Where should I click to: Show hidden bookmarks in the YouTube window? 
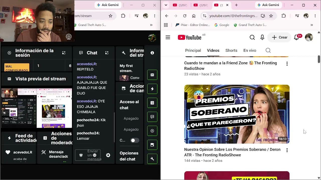pyautogui.click(x=312, y=25)
